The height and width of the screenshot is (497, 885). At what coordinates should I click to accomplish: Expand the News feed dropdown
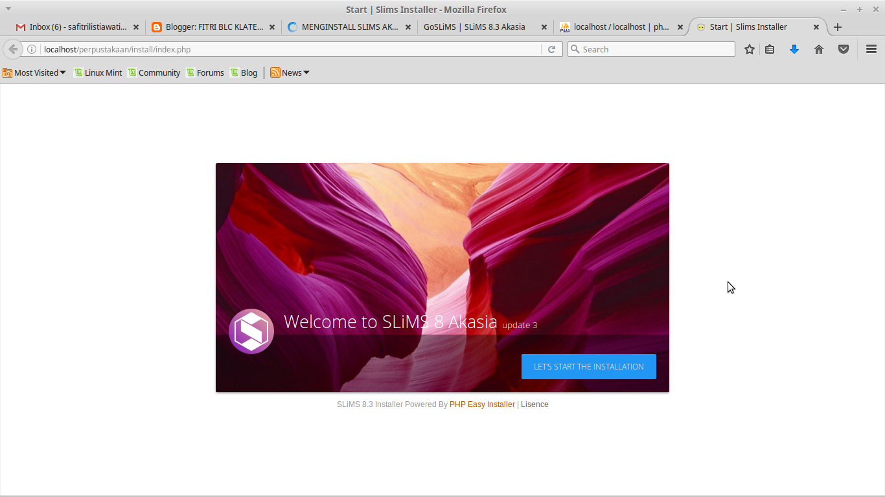click(290, 72)
